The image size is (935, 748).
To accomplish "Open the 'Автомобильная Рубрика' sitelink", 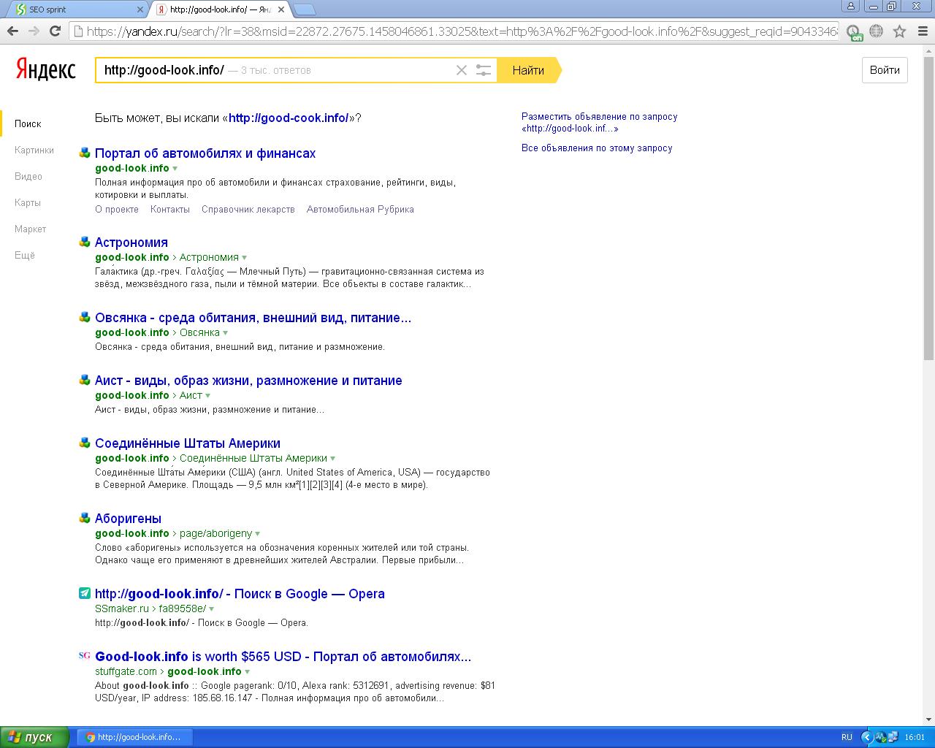I will pos(360,209).
